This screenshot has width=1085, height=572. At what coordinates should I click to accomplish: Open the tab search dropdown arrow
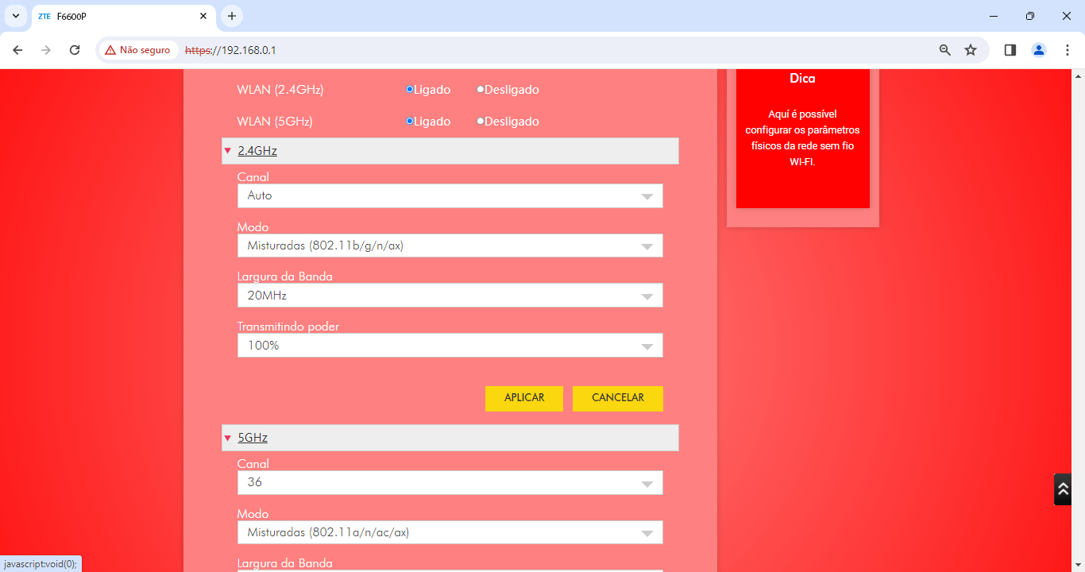tap(15, 16)
